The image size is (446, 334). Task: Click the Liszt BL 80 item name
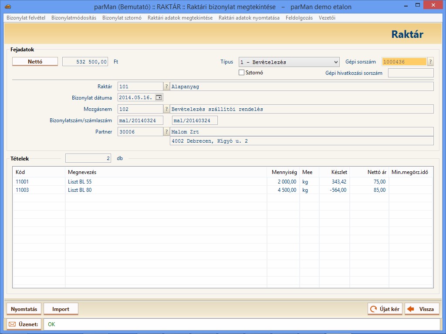[x=80, y=190]
